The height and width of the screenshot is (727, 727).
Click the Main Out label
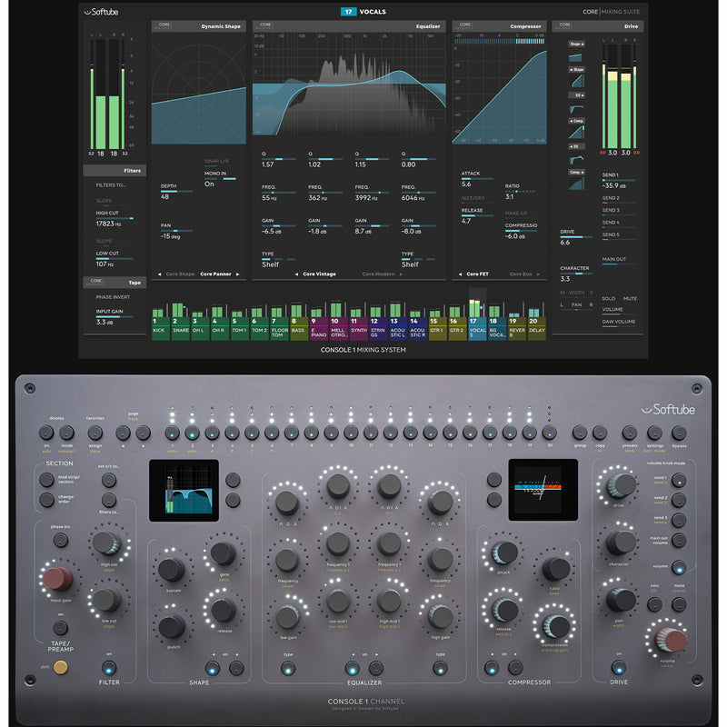614,259
